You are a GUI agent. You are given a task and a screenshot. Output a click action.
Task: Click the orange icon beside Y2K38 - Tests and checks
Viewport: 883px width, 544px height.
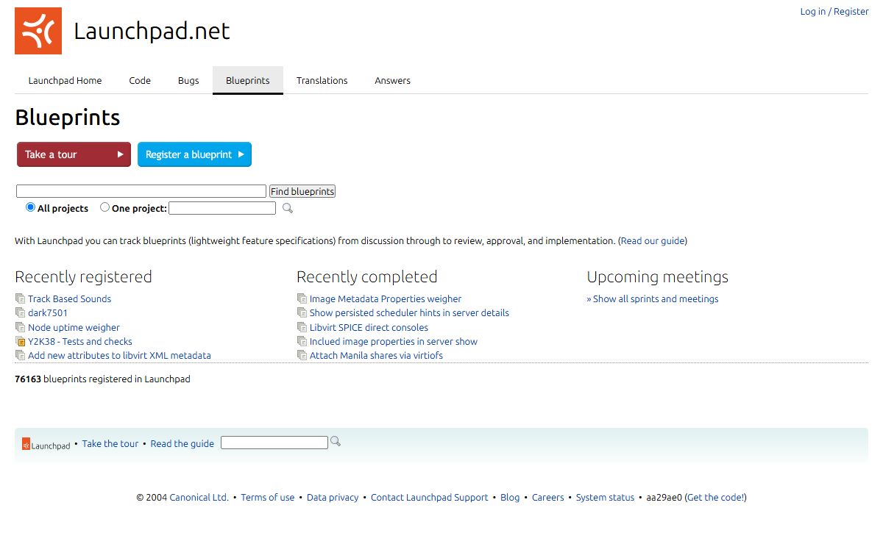point(20,341)
